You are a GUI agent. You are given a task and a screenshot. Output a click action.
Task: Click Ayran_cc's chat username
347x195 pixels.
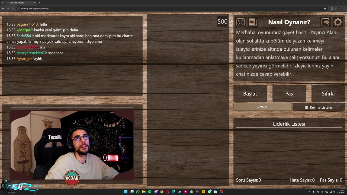click(24, 59)
